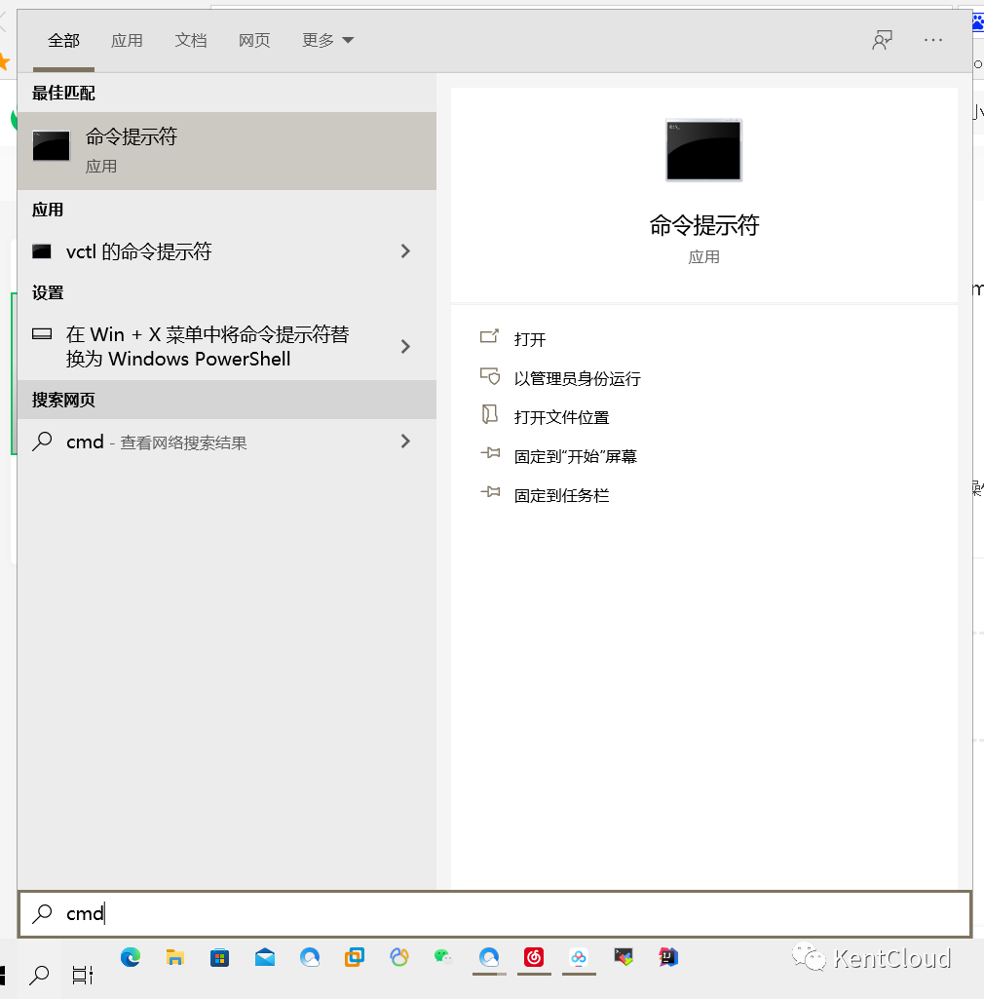Open the Mail app from the taskbar

[265, 958]
